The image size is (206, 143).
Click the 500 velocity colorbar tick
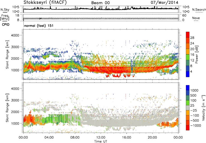click(193, 95)
